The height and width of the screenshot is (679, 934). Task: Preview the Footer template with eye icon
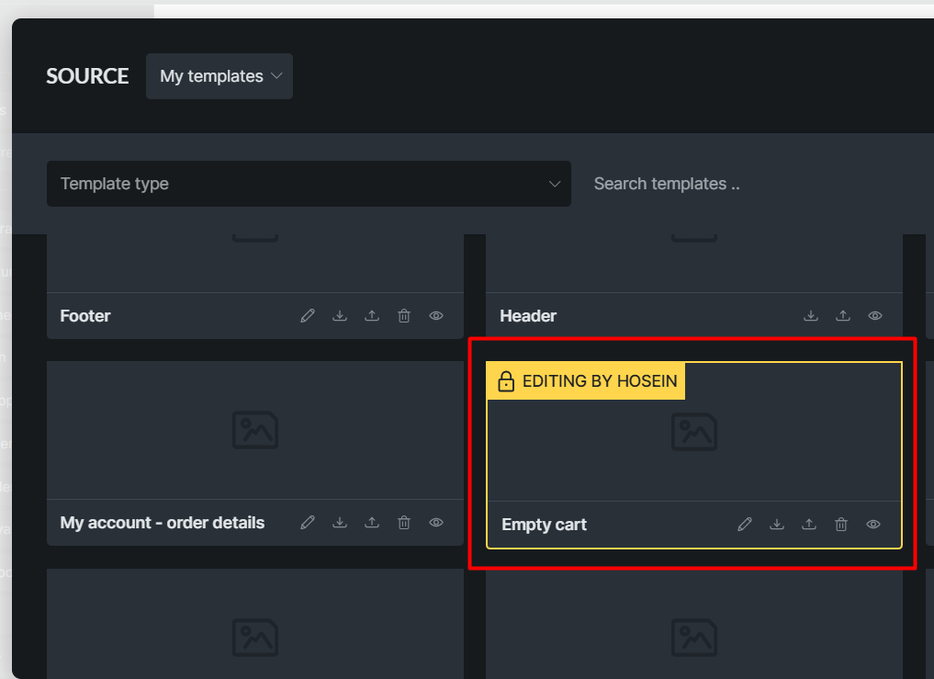click(436, 316)
